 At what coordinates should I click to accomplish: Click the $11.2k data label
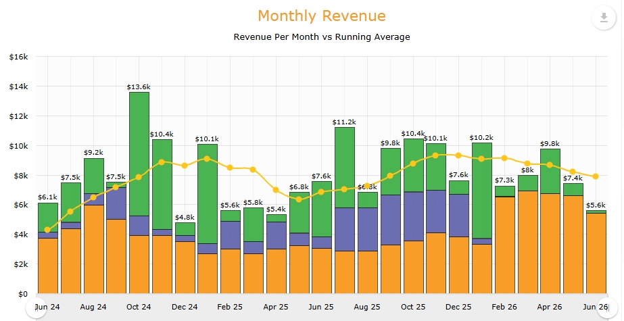[345, 122]
